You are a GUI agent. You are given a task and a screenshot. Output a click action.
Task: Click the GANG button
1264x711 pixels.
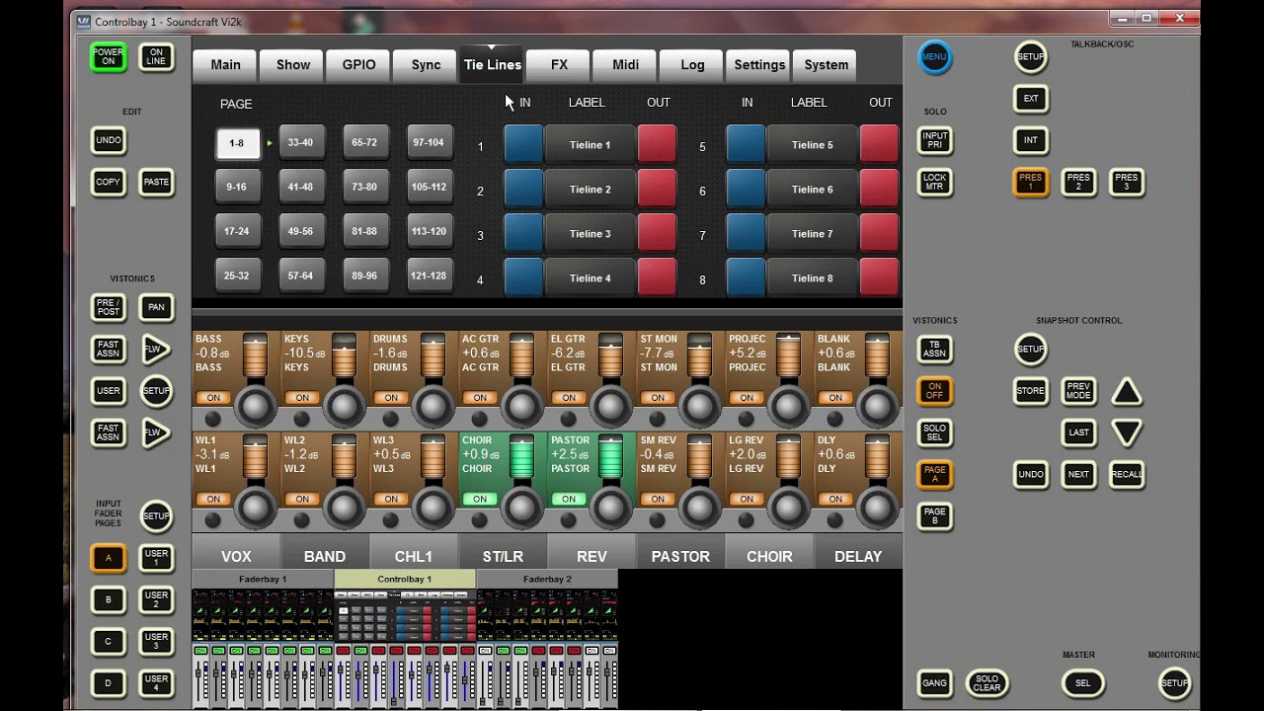(x=934, y=682)
